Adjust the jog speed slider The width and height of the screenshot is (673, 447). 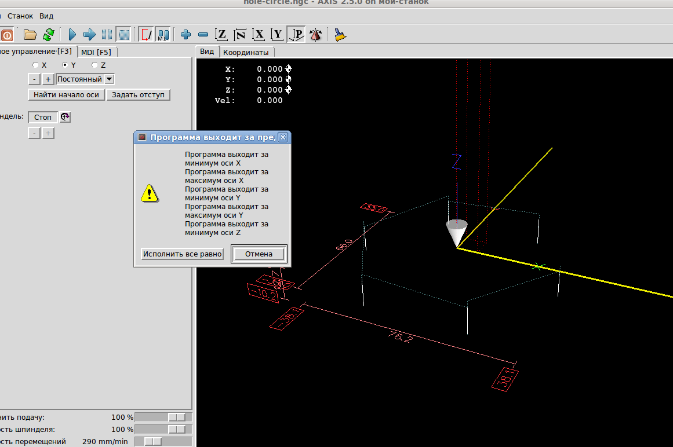(x=153, y=441)
